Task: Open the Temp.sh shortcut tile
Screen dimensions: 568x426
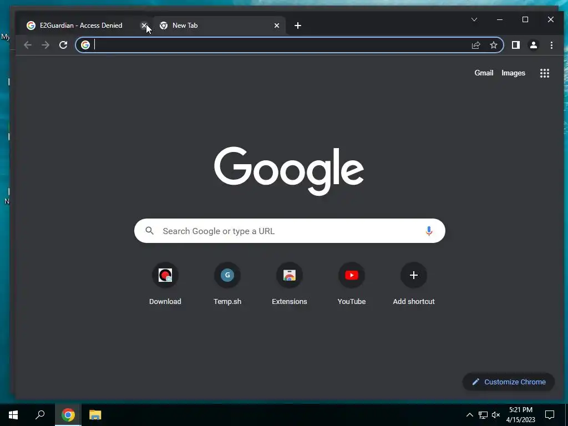Action: tap(227, 284)
